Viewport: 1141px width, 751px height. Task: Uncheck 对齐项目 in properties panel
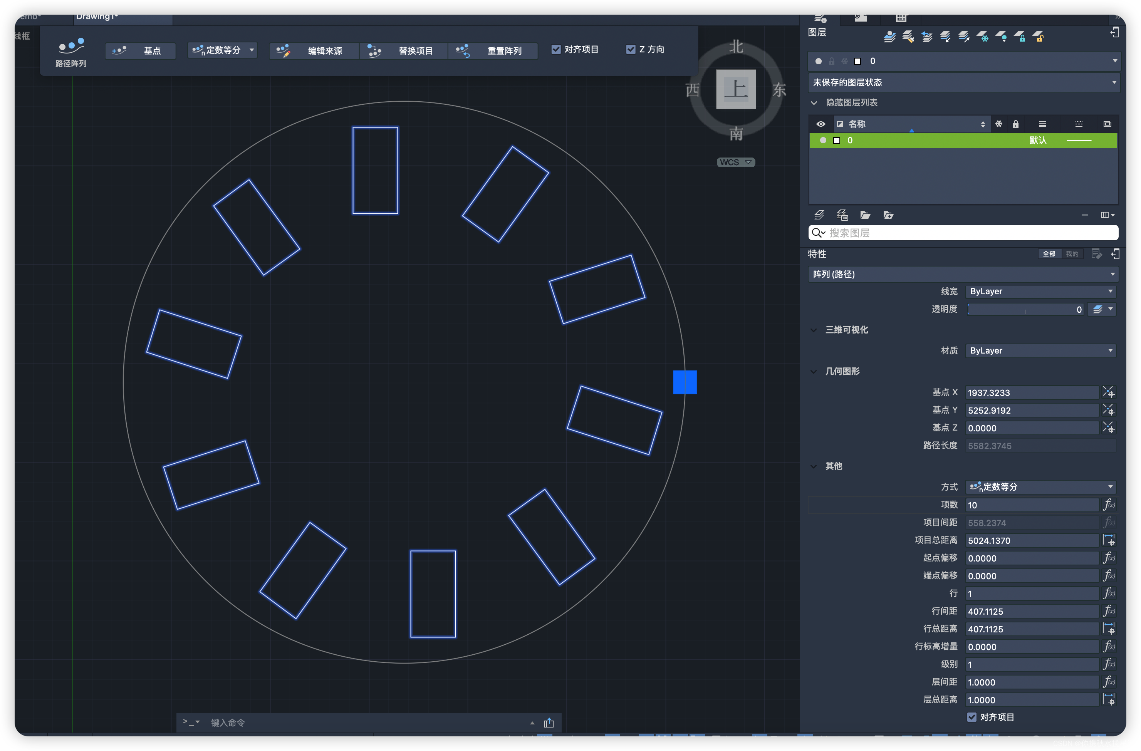pyautogui.click(x=972, y=717)
